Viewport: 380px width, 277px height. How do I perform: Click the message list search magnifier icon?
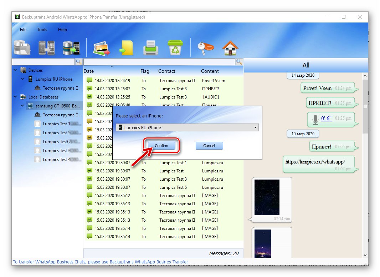pyautogui.click(x=239, y=62)
